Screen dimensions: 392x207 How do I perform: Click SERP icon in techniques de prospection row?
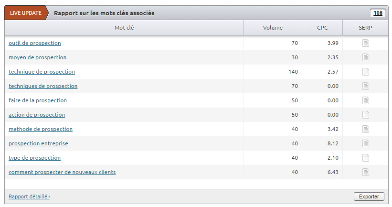click(x=366, y=86)
